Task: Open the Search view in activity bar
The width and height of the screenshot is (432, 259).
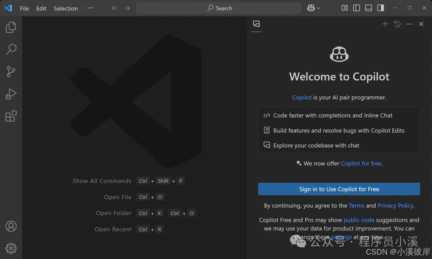Action: tap(11, 49)
